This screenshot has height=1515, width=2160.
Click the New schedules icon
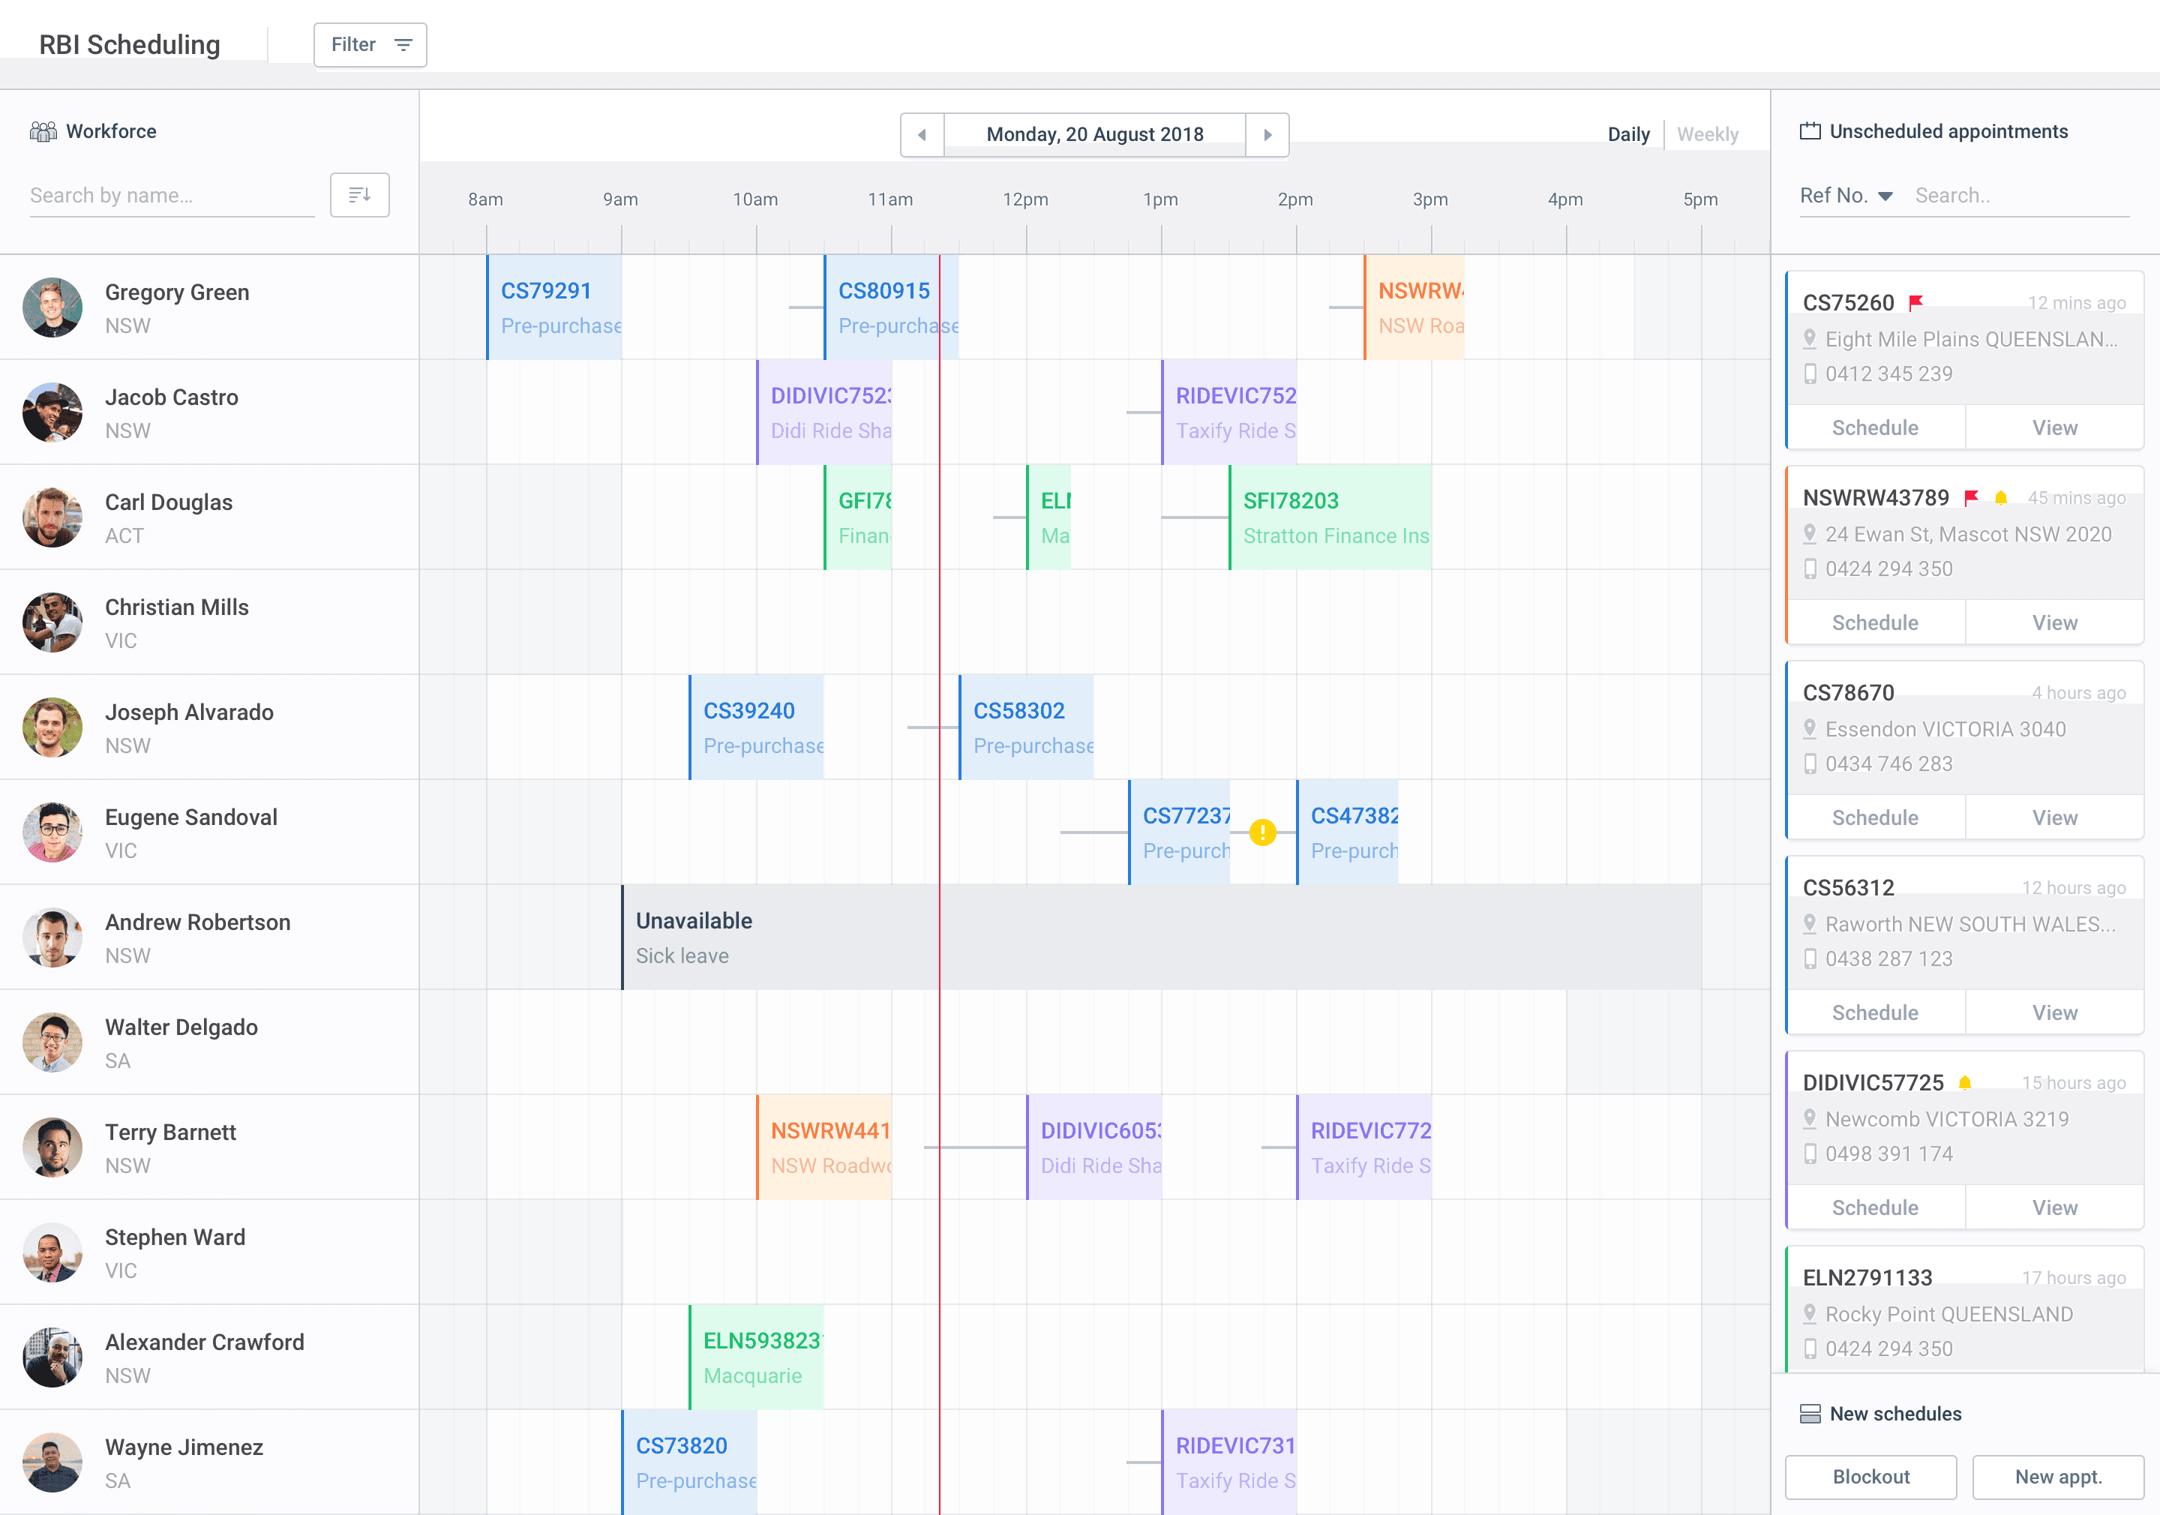(x=1810, y=1414)
